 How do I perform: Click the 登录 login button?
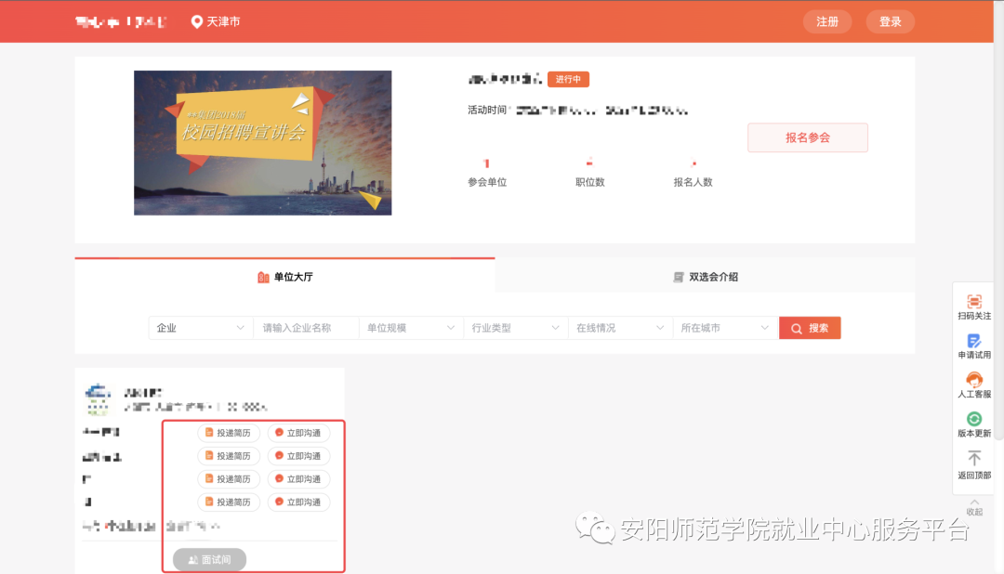click(x=889, y=20)
